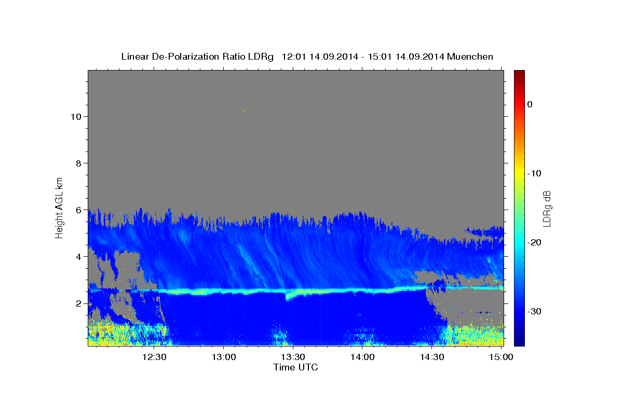Click the dark red top of the colorbar
The width and height of the screenshot is (623, 415).
point(519,74)
